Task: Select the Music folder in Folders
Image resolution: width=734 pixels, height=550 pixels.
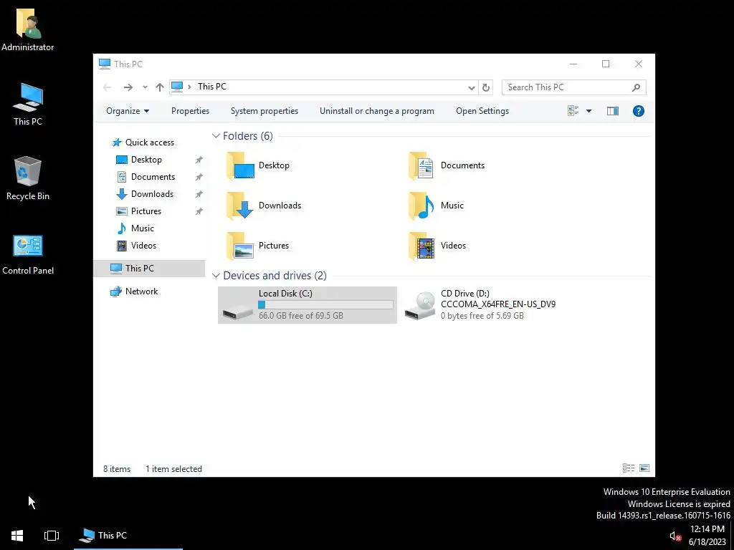Action: [437, 206]
